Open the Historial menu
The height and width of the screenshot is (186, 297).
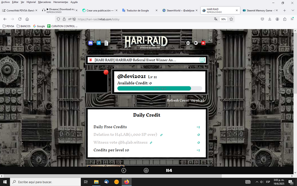(31, 2)
